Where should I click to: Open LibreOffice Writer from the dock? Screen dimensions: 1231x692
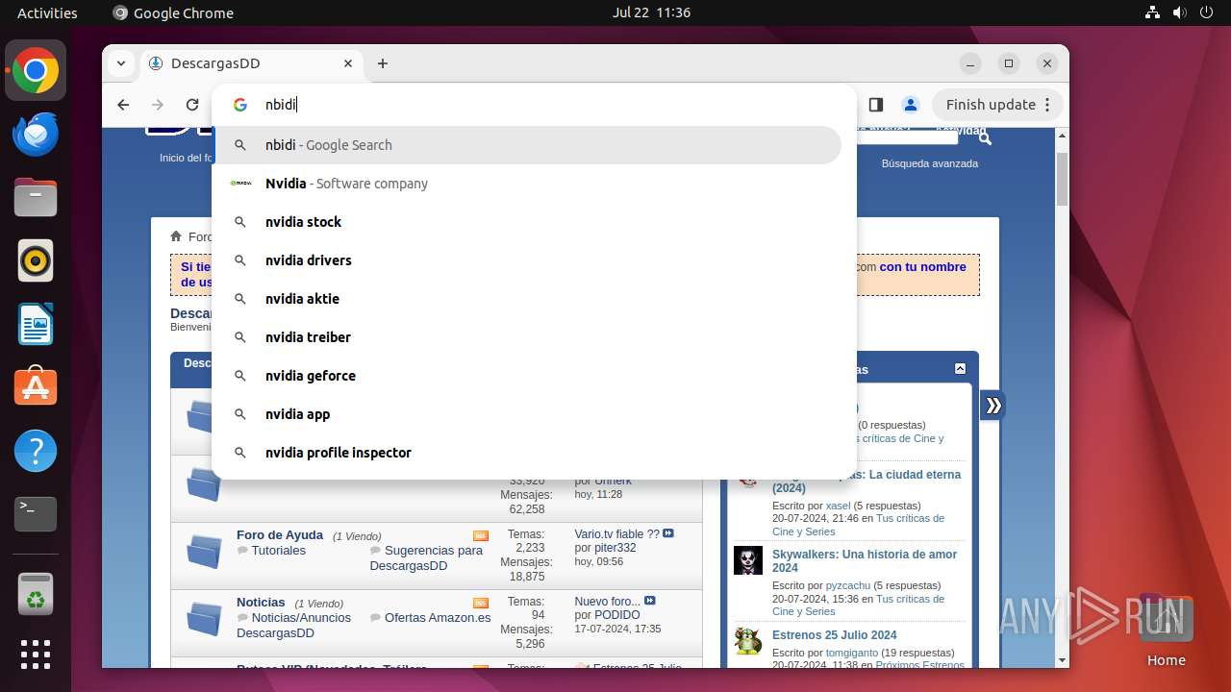point(36,324)
